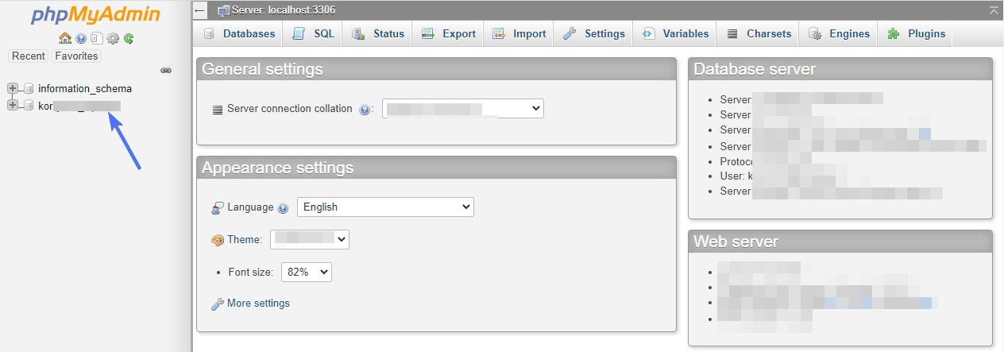Select the database starting with kor
Image resolution: width=1004 pixels, height=352 pixels.
(x=79, y=106)
